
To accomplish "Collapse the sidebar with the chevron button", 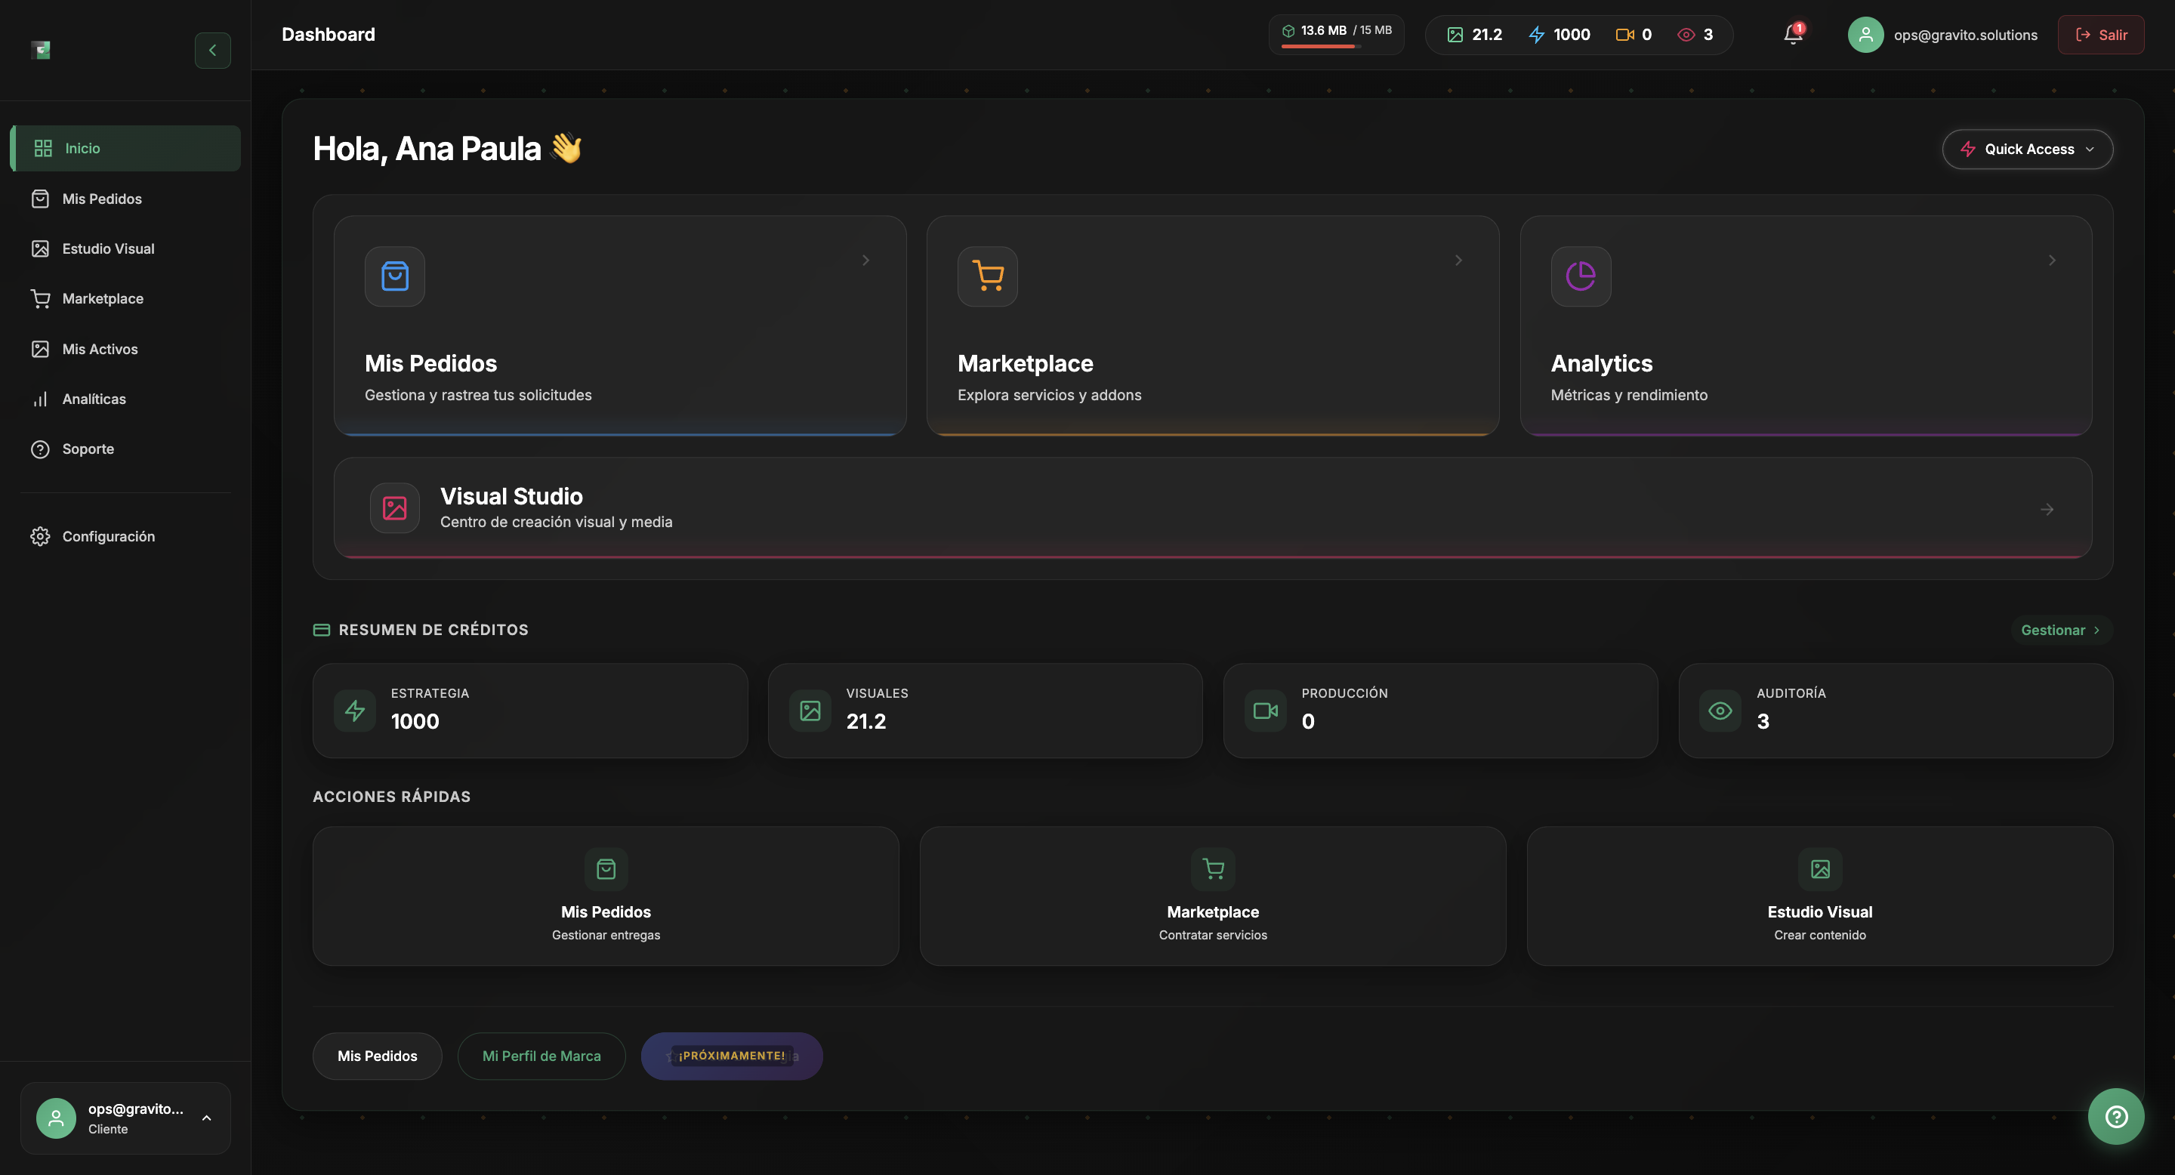I will click(213, 50).
